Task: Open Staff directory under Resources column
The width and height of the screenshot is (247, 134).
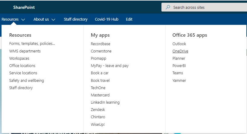Action: 21,88
